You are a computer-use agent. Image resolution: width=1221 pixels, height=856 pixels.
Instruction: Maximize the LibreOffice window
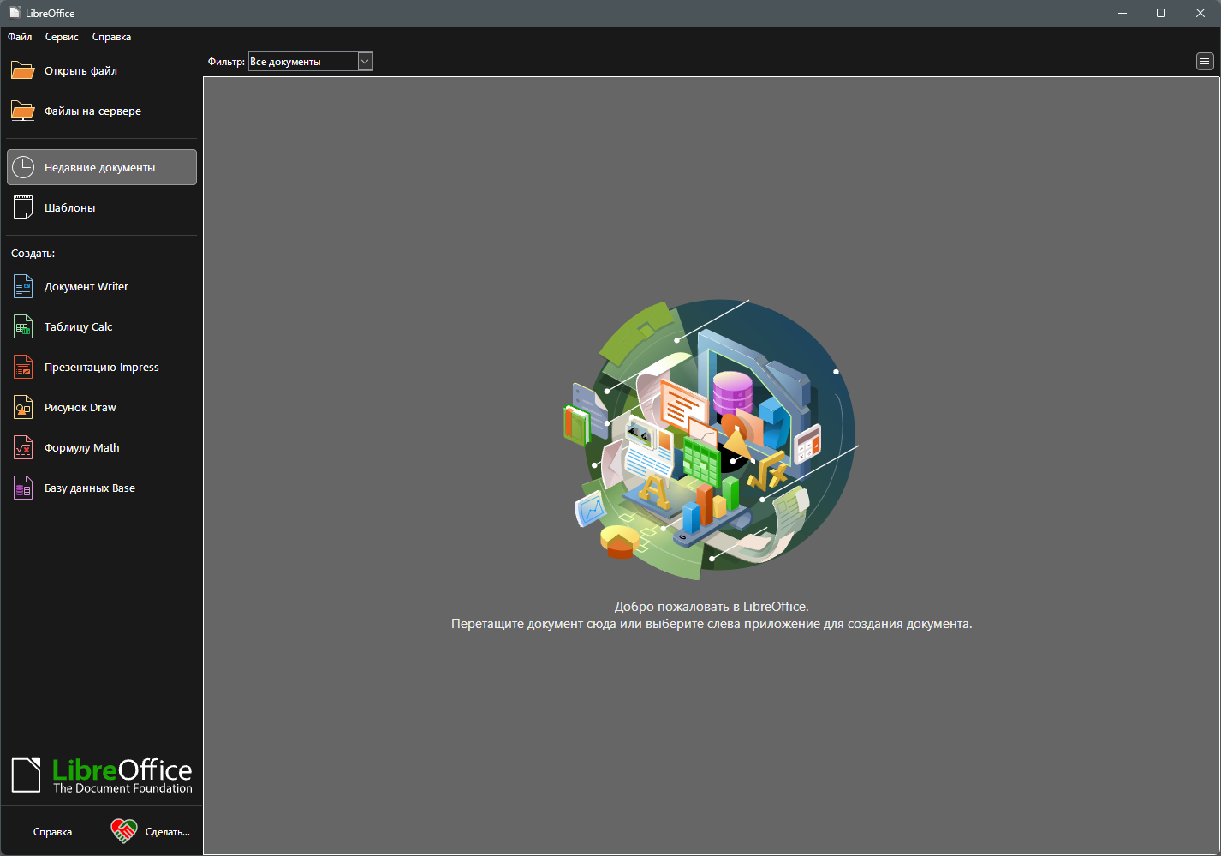tap(1161, 13)
